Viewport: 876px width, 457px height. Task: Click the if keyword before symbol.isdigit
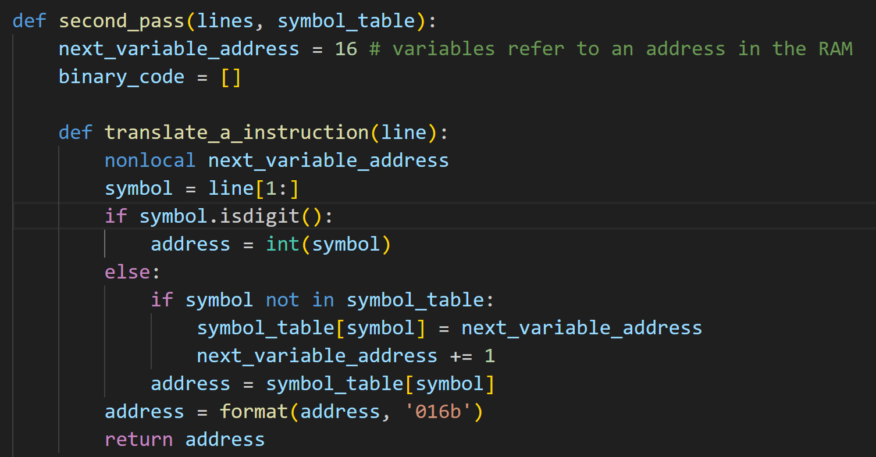coord(116,216)
